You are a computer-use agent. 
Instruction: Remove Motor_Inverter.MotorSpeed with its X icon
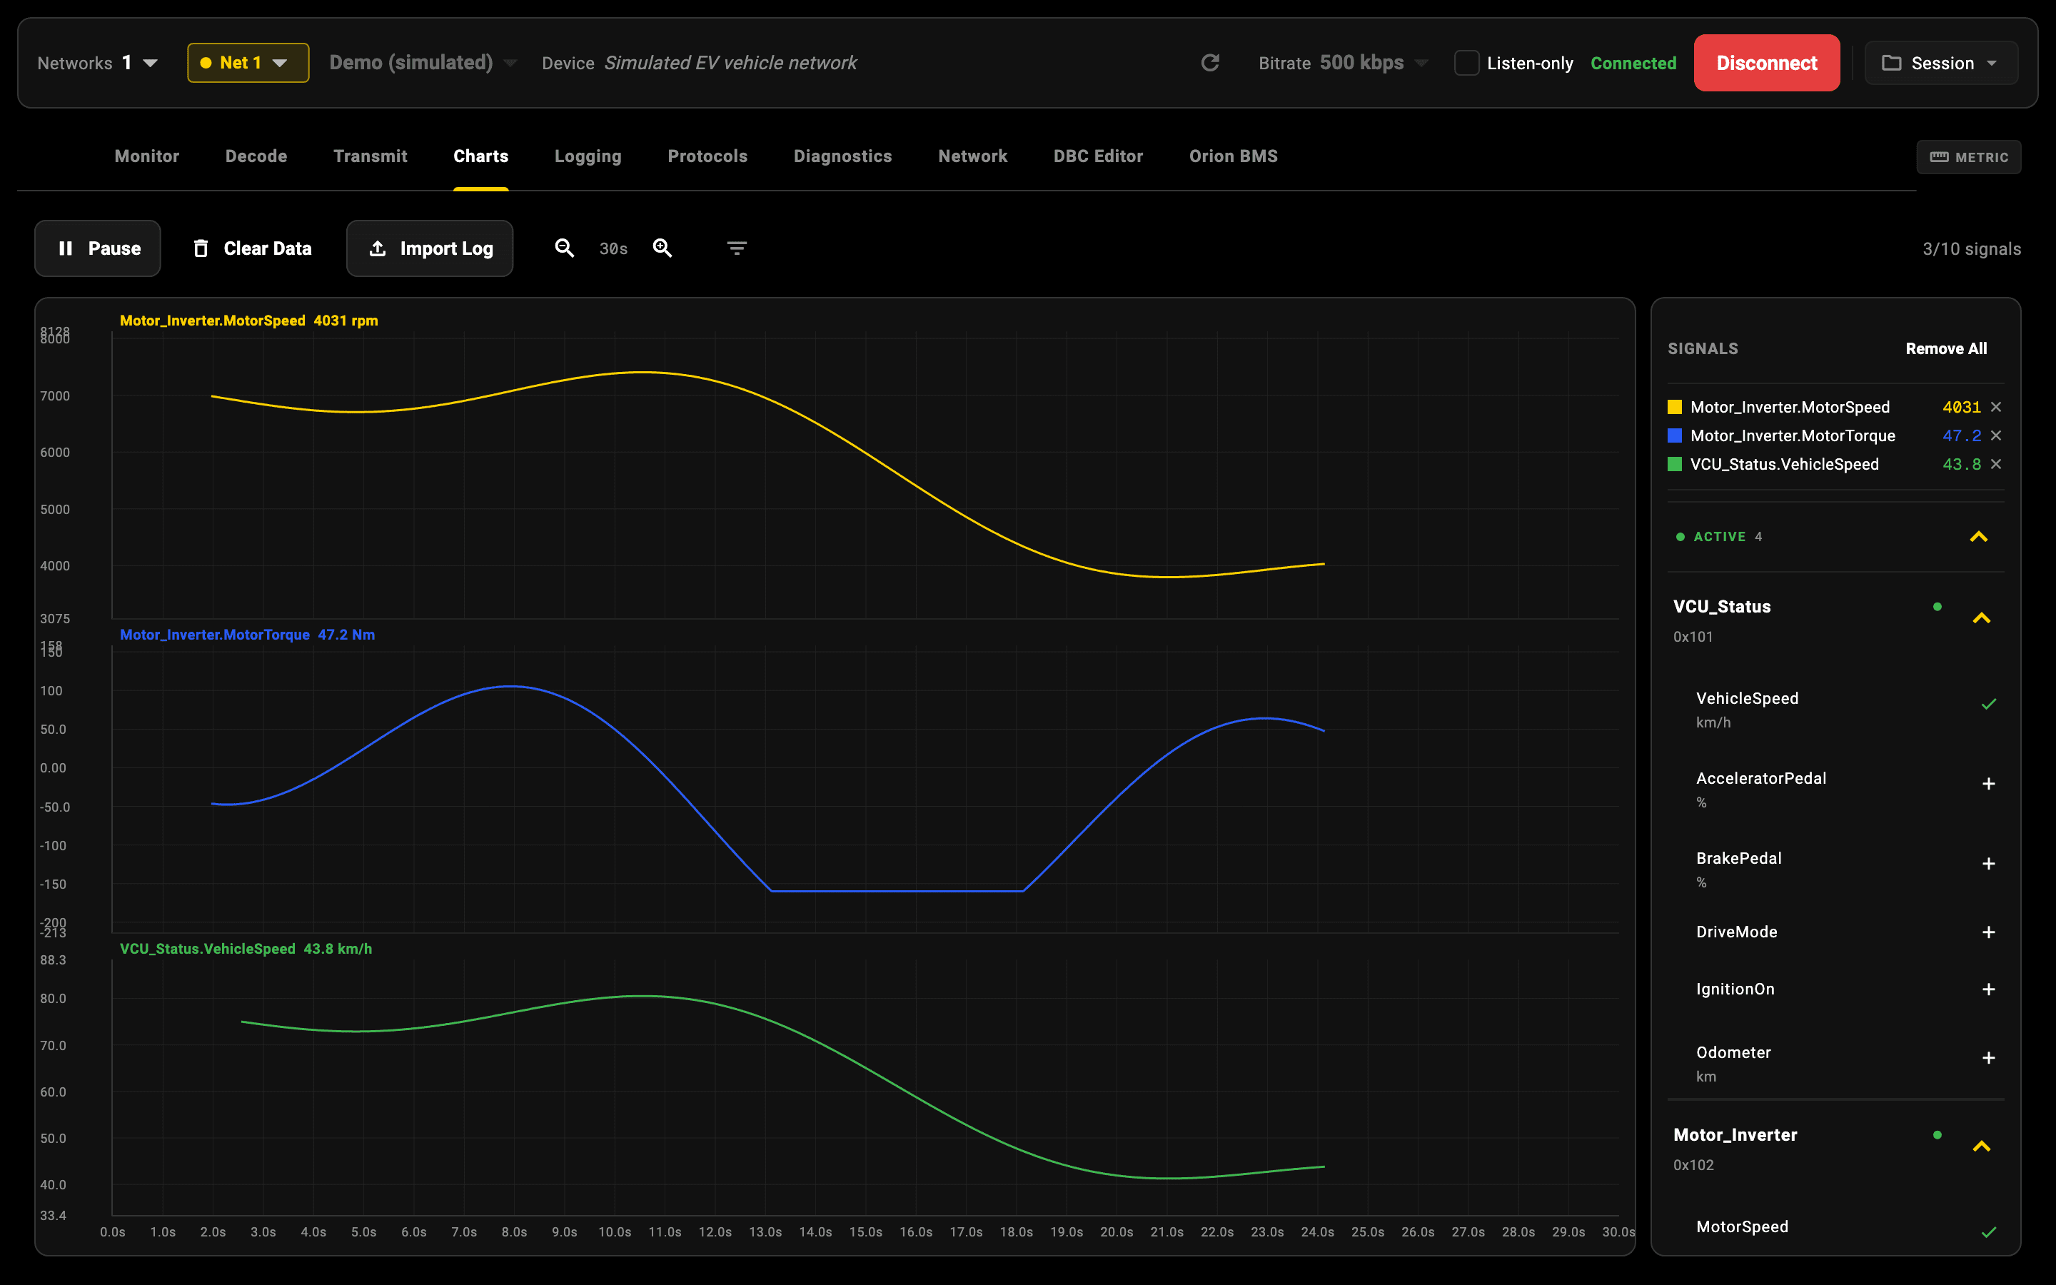click(x=1997, y=407)
